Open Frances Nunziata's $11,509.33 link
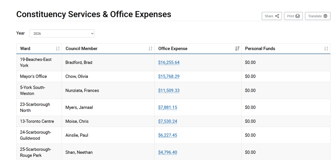Image resolution: width=334 pixels, height=160 pixels. point(169,90)
